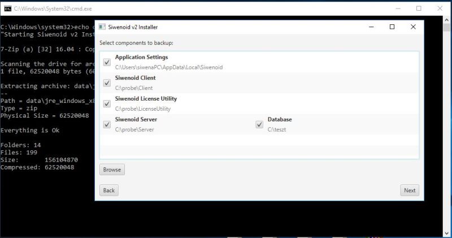Viewport: 452px width, 238px height.
Task: Select the Siwenoid Client label
Action: (x=135, y=78)
